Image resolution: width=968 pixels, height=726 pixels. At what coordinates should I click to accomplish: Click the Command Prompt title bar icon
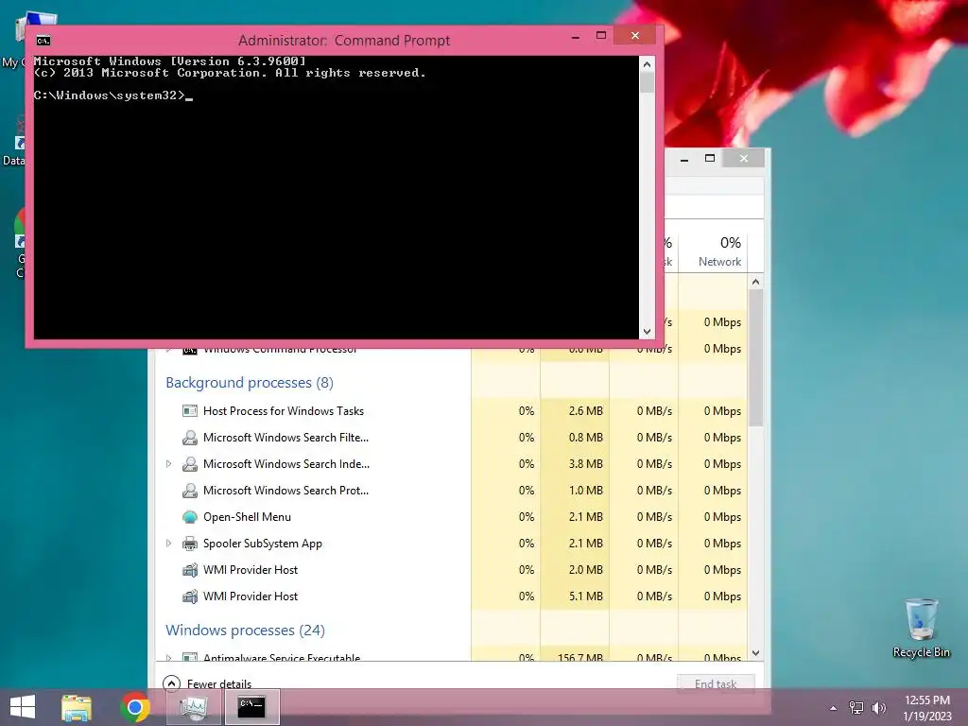click(x=43, y=41)
